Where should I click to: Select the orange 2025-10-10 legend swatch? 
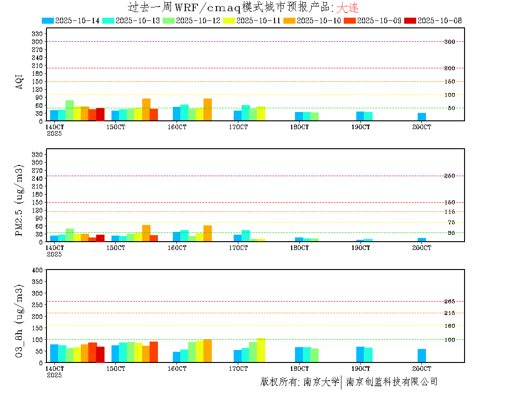click(289, 20)
